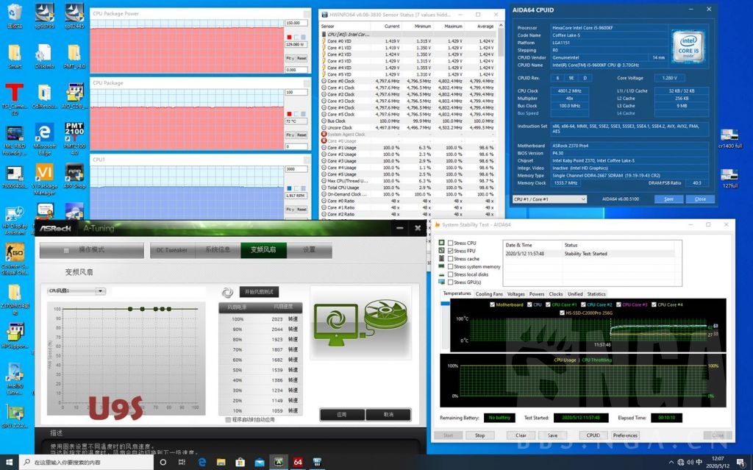Open Edge from the taskbar
The height and width of the screenshot is (470, 753).
pos(202,462)
